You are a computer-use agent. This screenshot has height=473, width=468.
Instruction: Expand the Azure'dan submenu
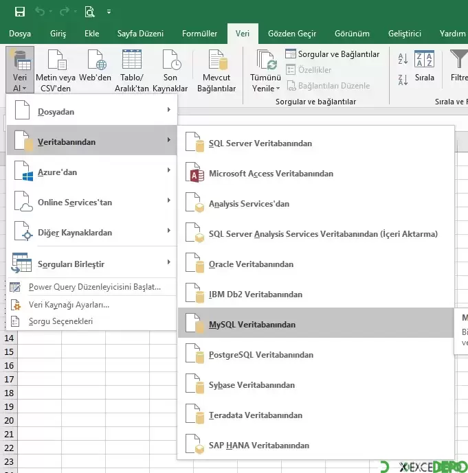coord(92,170)
